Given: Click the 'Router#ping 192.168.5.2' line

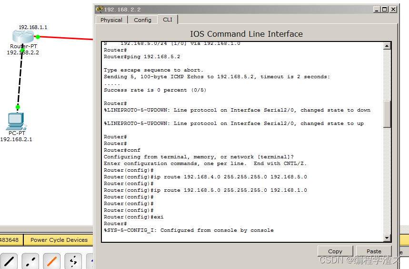Looking at the screenshot, I should point(142,57).
